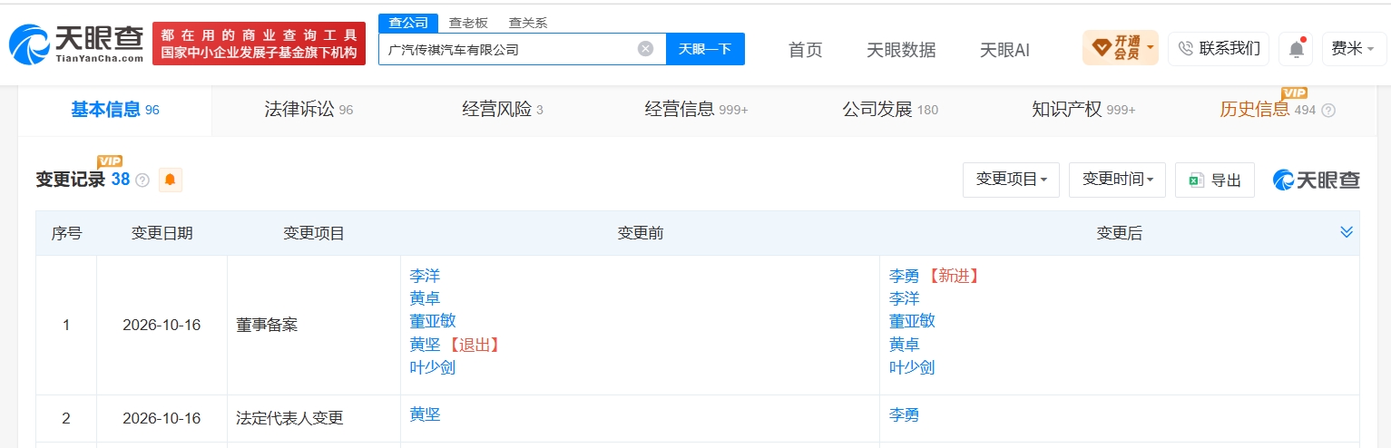Open 黄卓 in the 变更后 column
1391x448 pixels.
905,345
